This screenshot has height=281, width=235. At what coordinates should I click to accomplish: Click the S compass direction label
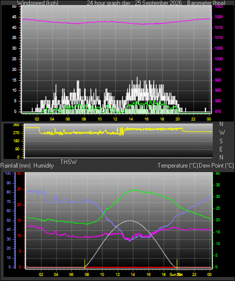point(221,141)
